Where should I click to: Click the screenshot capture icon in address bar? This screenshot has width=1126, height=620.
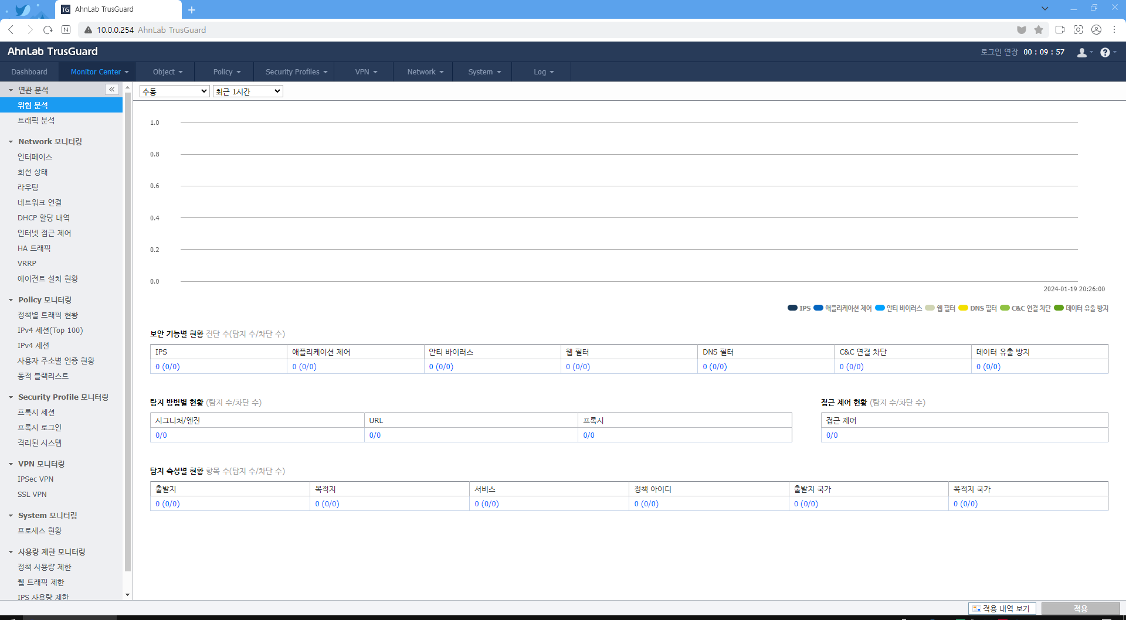point(1078,30)
